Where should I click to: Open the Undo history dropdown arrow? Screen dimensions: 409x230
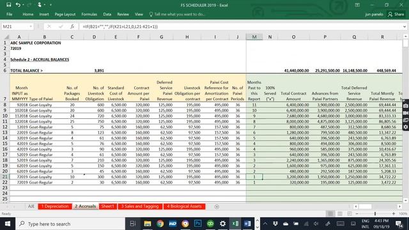coord(23,5)
